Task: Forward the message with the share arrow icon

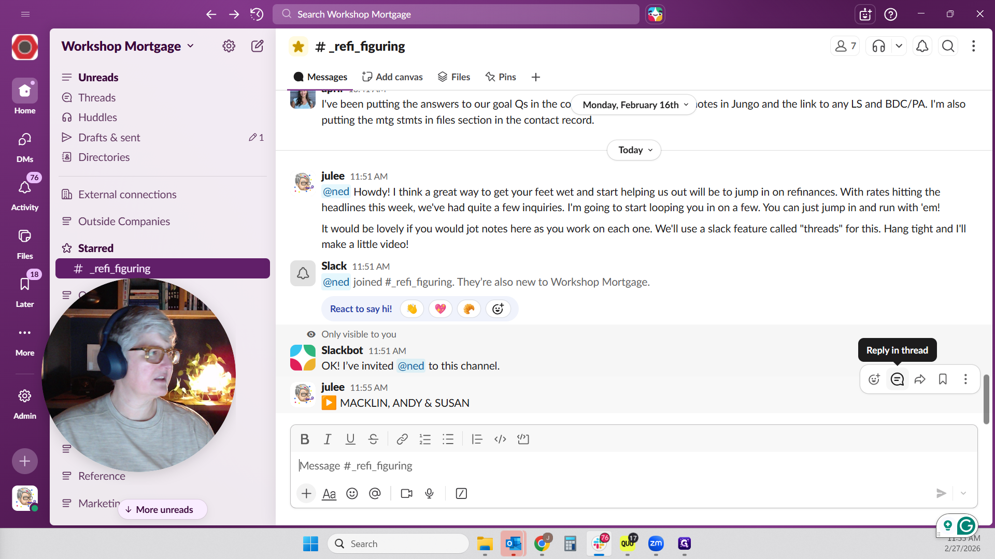Action: point(920,379)
